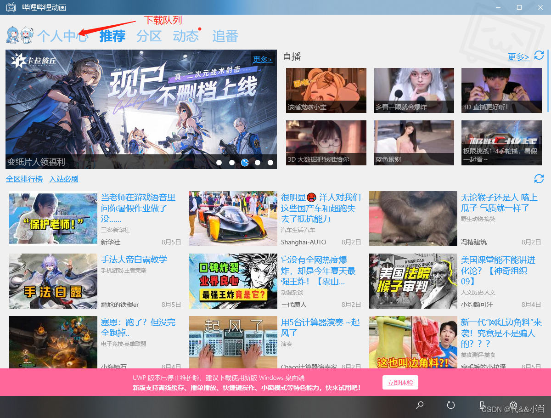Open the 口碑炸裂 业界良心 thumbnail
Screen dimensions: 551x418
click(233, 281)
